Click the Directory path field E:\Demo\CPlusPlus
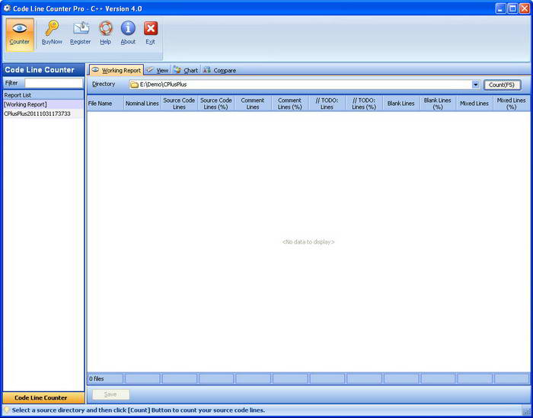The height and width of the screenshot is (418, 533). (x=305, y=85)
